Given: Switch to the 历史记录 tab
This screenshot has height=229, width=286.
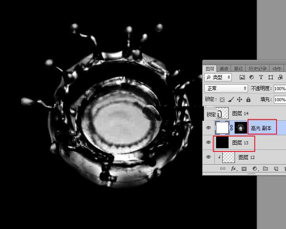Looking at the screenshot, I should point(257,69).
